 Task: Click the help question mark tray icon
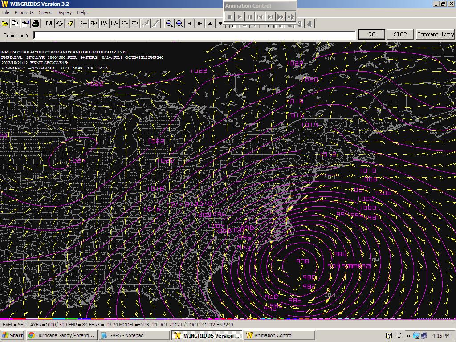(389, 336)
